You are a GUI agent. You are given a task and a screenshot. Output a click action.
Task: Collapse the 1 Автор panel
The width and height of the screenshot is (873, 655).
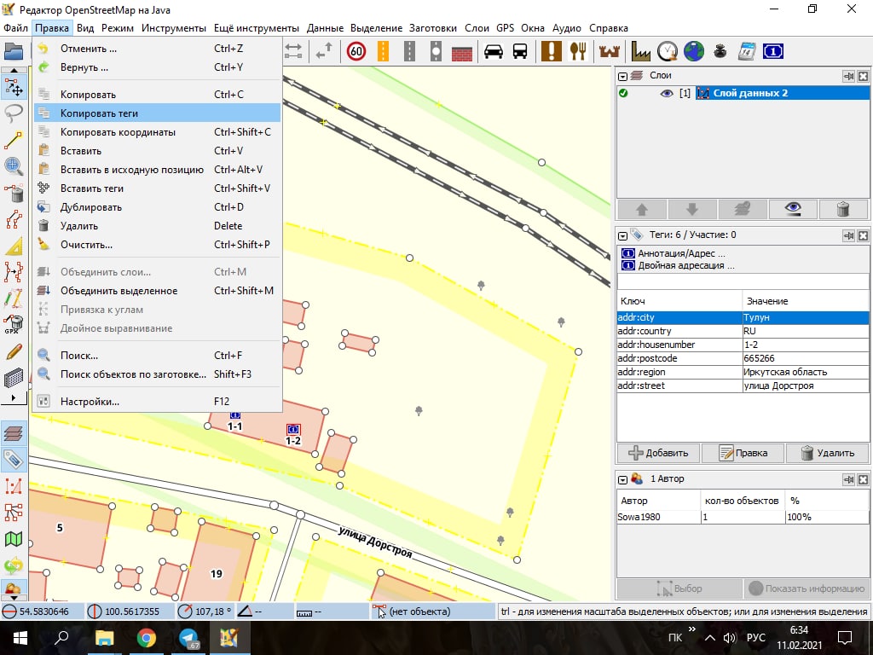pos(623,479)
